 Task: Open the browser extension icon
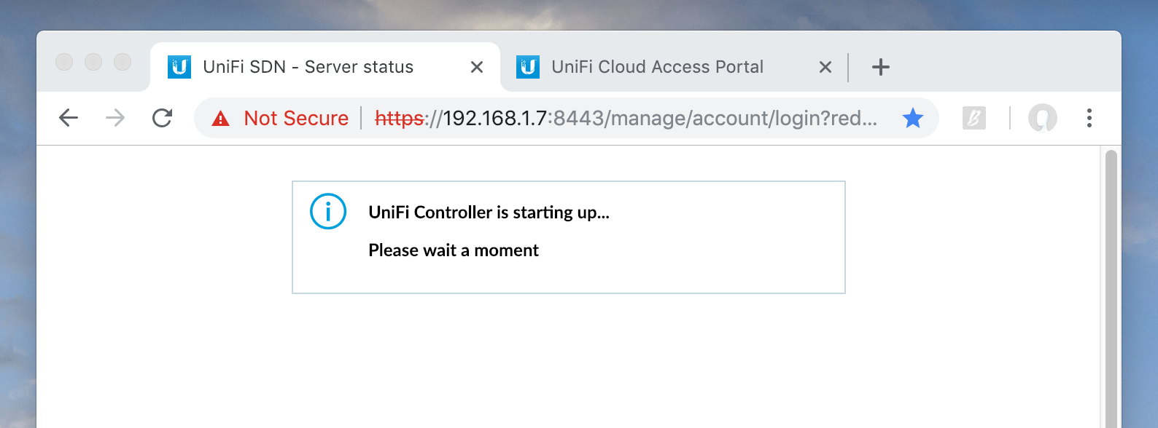click(974, 118)
